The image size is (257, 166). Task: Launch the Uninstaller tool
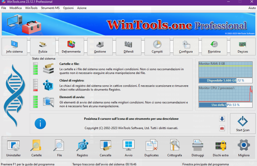(x=13, y=148)
